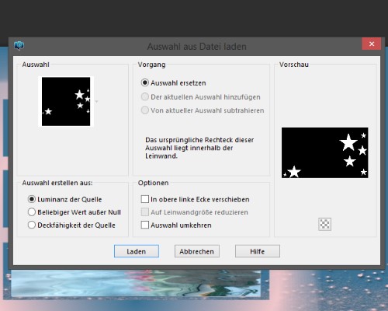Click the Vorschau star preview image
This screenshot has height=311, width=388.
tap(325, 152)
